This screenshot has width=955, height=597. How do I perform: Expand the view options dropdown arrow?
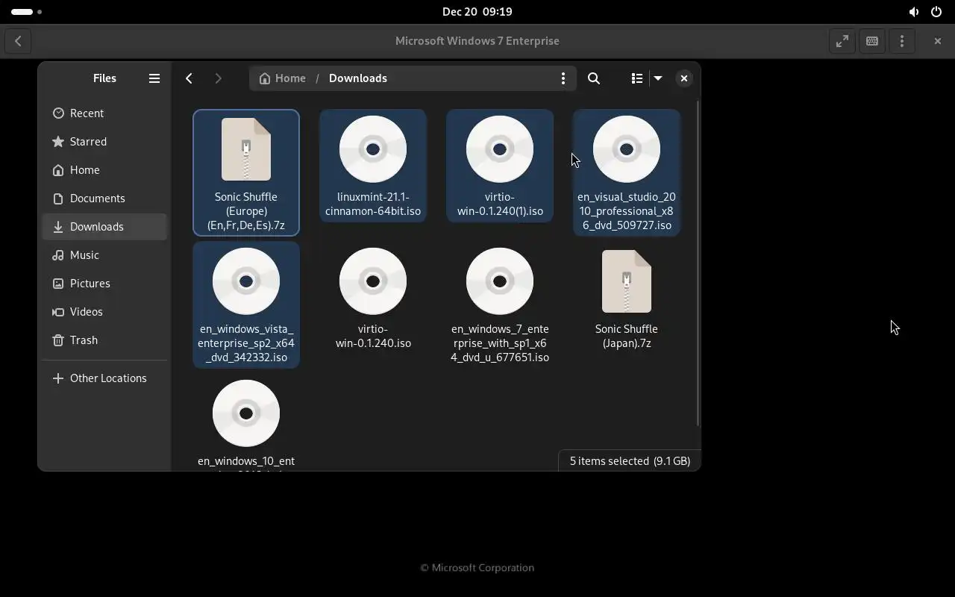658,78
